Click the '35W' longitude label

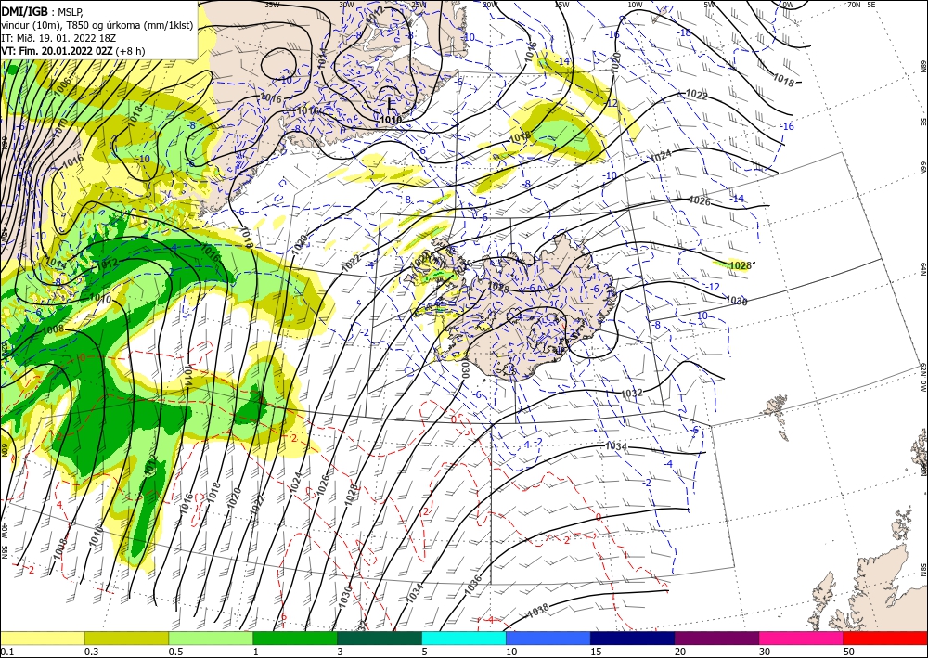pyautogui.click(x=272, y=4)
